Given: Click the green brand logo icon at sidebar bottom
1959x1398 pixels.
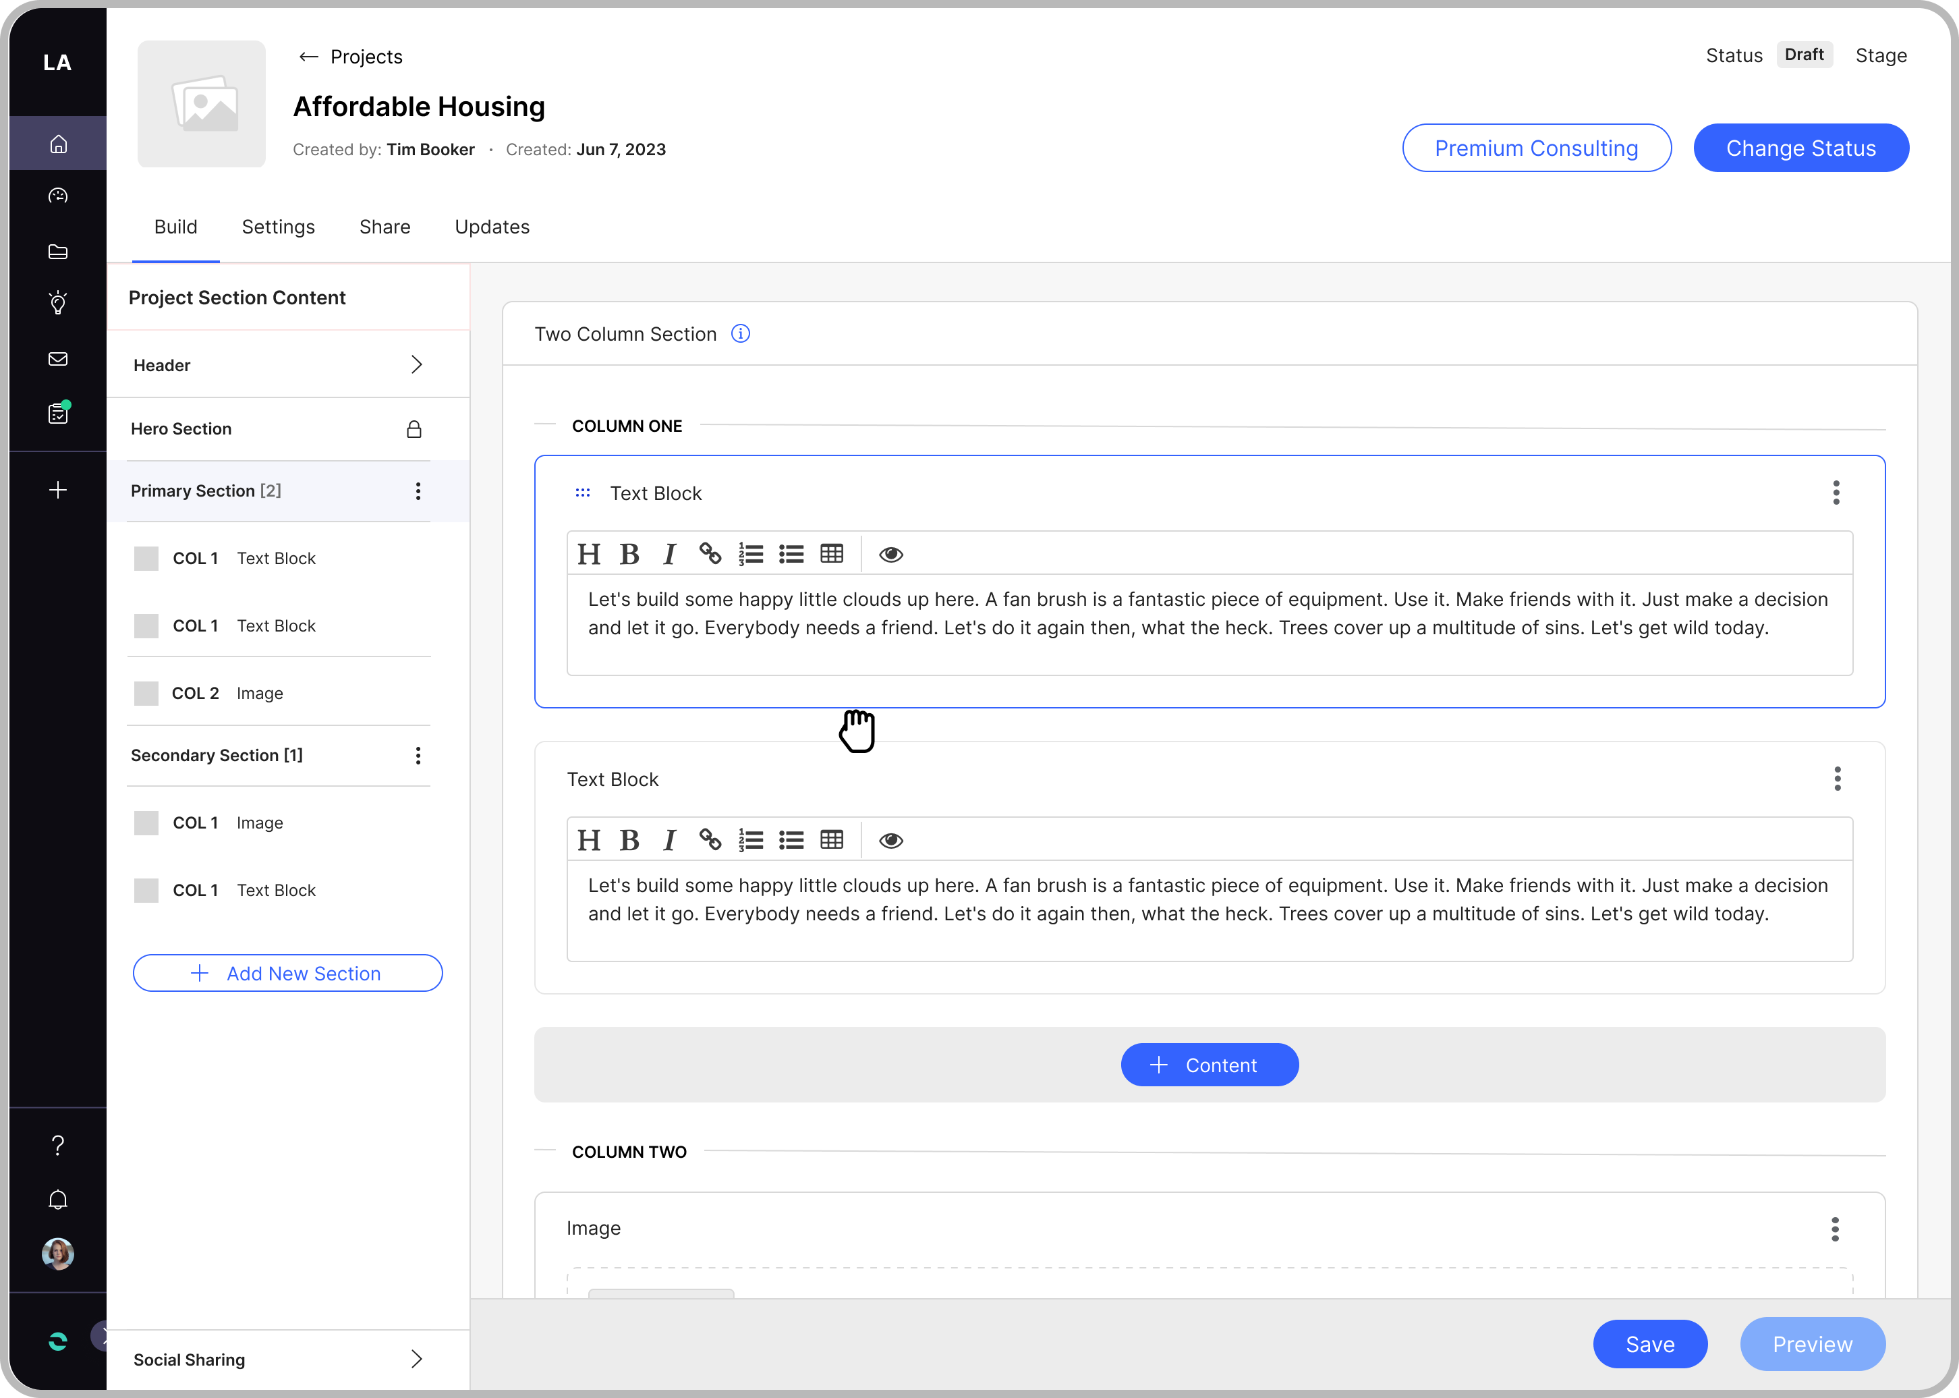Looking at the screenshot, I should tap(57, 1341).
